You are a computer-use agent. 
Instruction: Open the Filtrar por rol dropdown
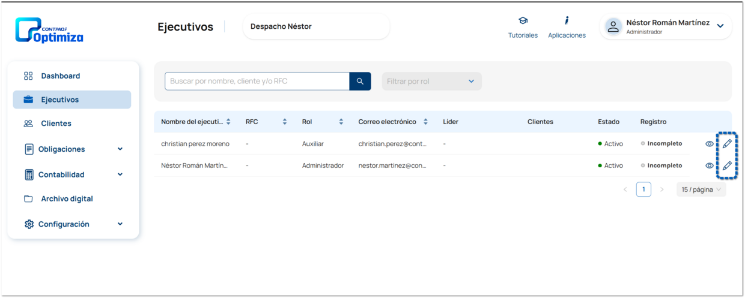pos(431,82)
